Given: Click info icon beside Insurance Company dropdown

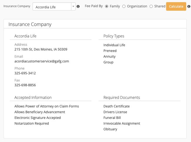Looking at the screenshot, I should click(78, 6).
